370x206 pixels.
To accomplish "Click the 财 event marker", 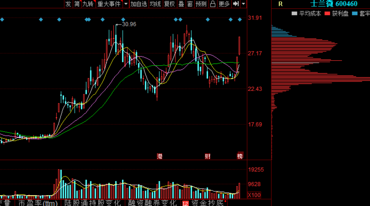I will (208, 156).
